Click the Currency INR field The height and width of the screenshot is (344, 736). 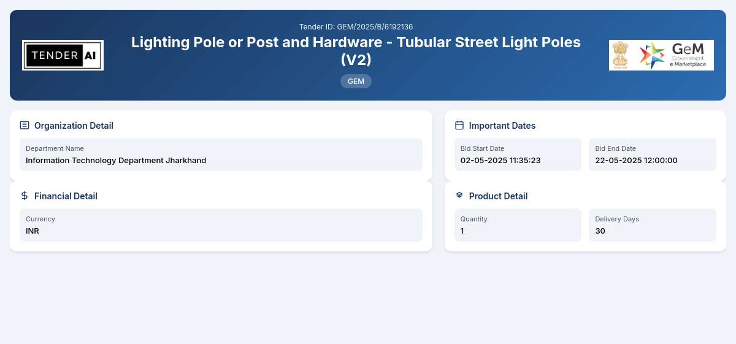pyautogui.click(x=221, y=225)
